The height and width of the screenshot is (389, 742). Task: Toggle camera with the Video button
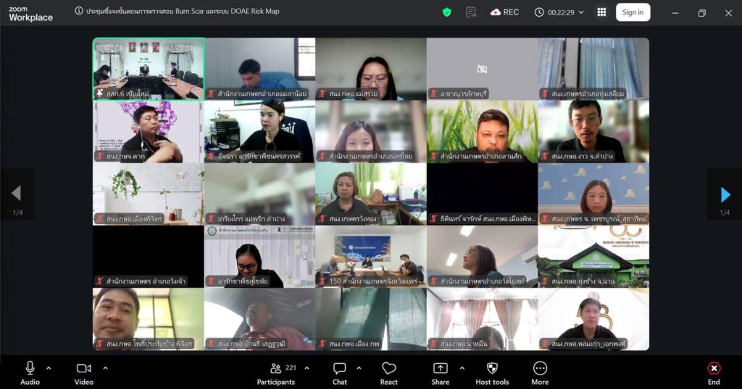pos(84,372)
